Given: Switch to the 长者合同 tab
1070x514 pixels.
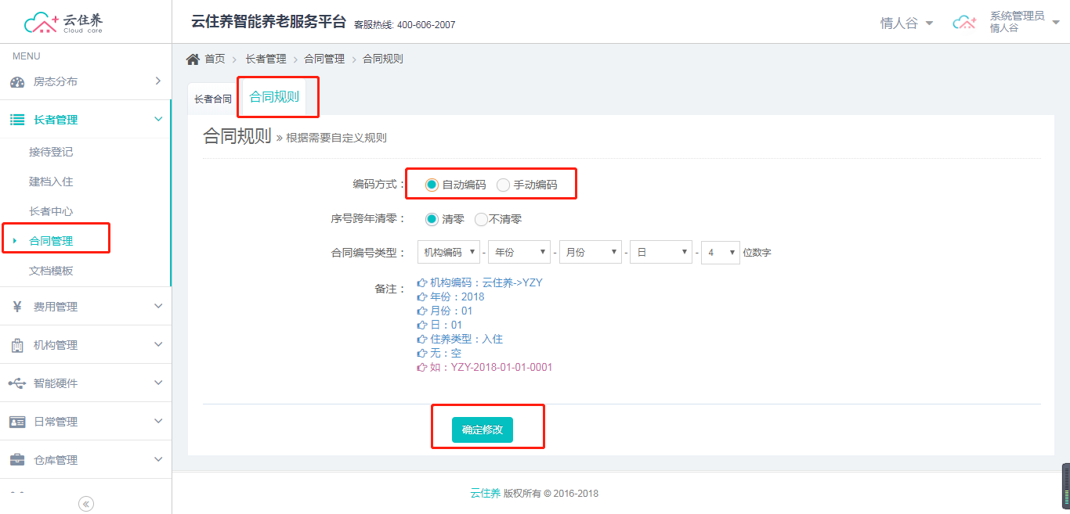Looking at the screenshot, I should [213, 99].
